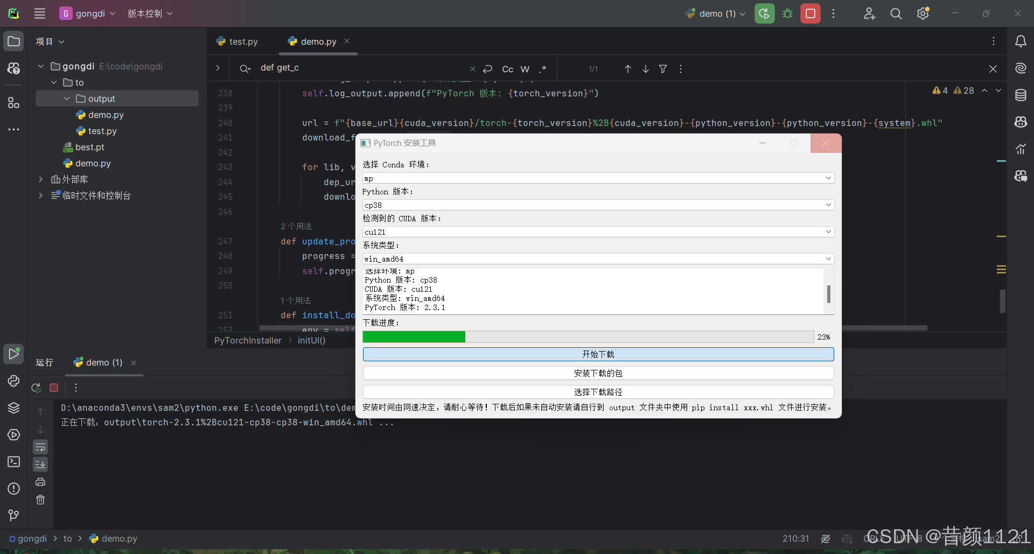Expand the 临时文件和控制台 node
Screen dimensions: 1034x554
[40, 195]
